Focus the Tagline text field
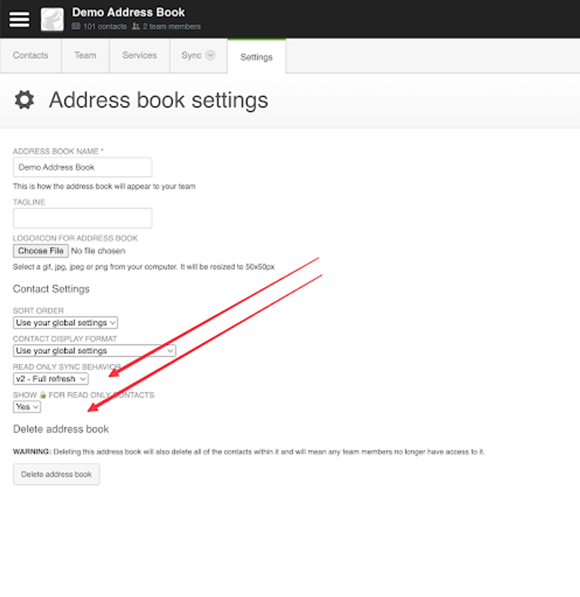Screen dimensions: 580x597 pyautogui.click(x=83, y=218)
